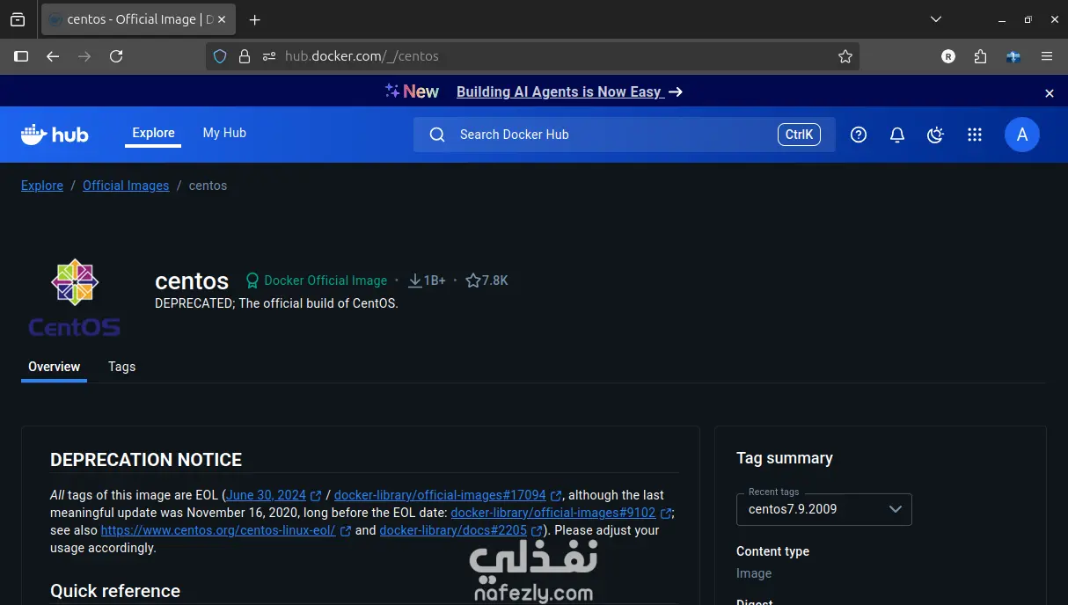Click the blue extension icon beside puzzle icon
Screen dimensions: 1068x605
click(1013, 56)
